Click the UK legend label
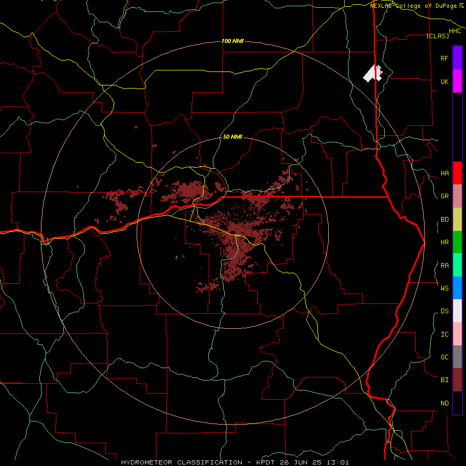This screenshot has height=466, width=466. 444,81
